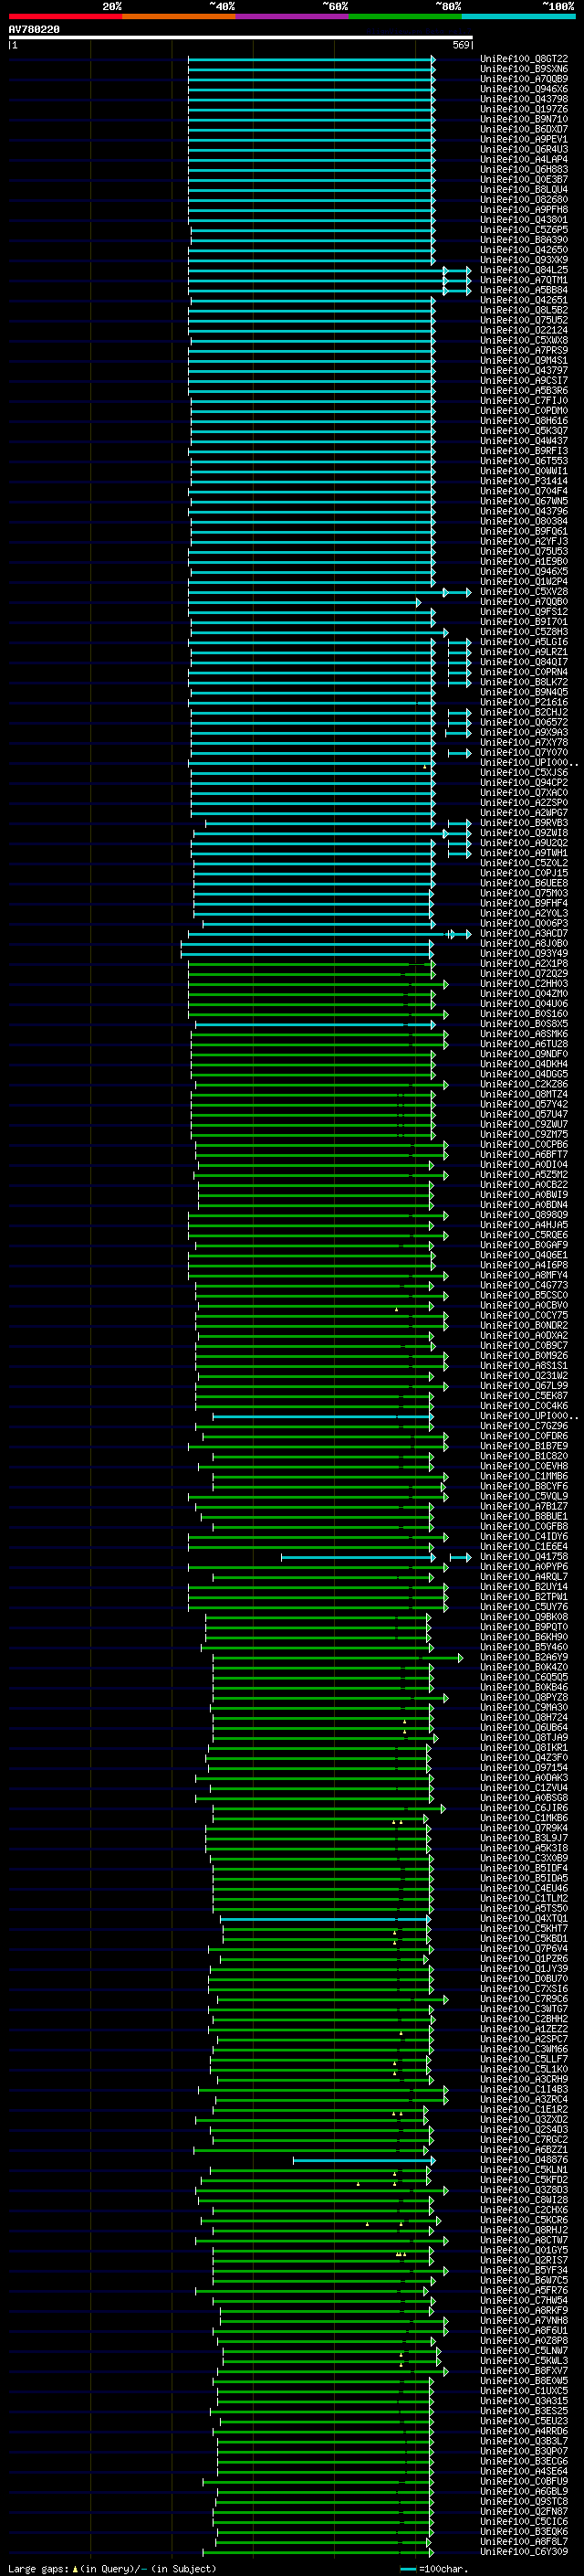
Task: Click the short second segment of UniRef100_Q41758
Action: pos(460,1557)
